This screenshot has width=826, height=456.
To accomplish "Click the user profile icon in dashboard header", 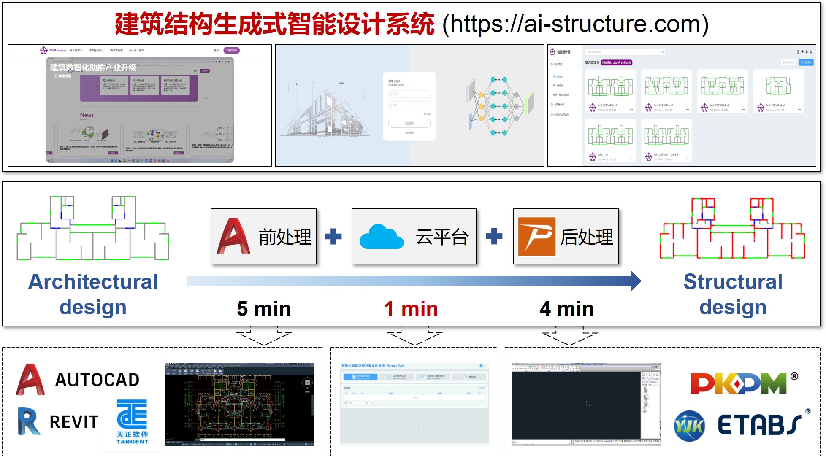I will click(811, 52).
